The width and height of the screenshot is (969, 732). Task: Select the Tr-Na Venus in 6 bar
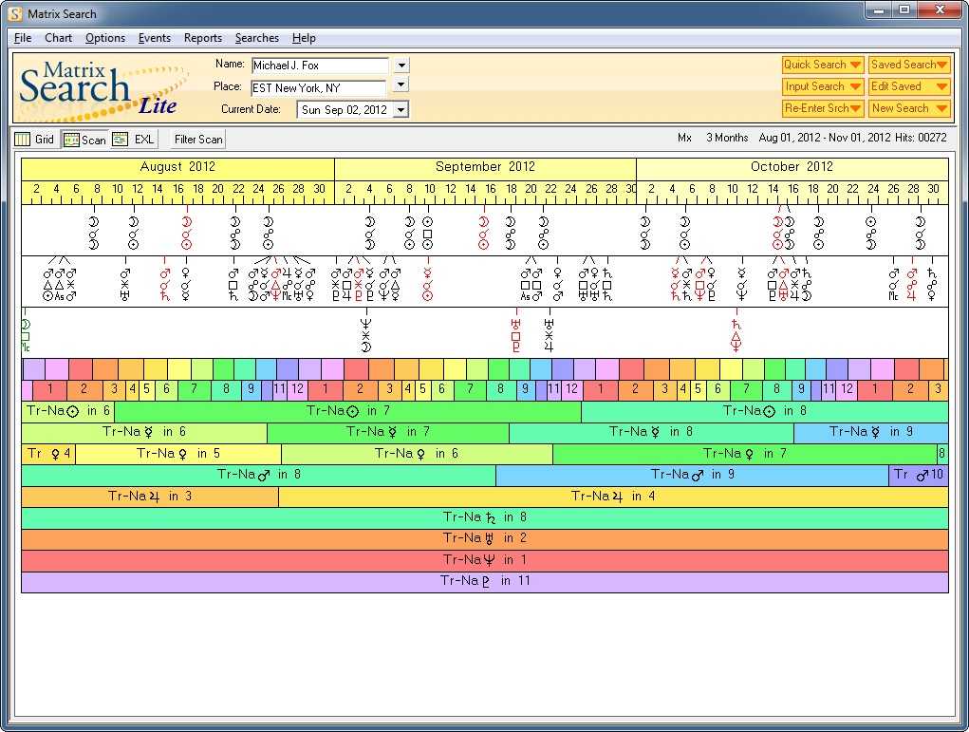coord(418,454)
